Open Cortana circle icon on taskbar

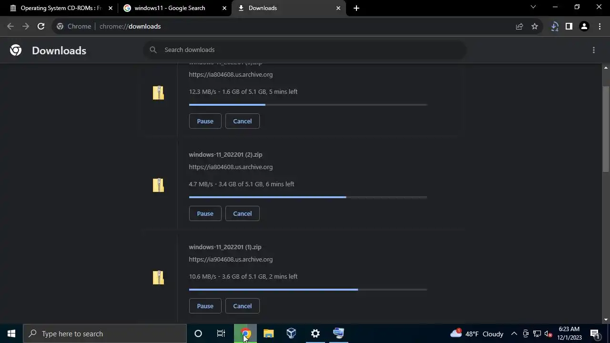[x=198, y=333]
